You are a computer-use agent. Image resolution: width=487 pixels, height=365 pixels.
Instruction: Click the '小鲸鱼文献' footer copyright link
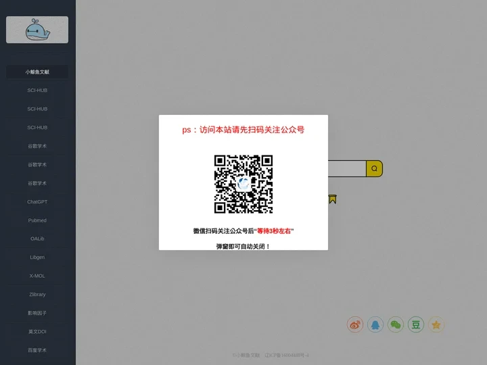246,355
